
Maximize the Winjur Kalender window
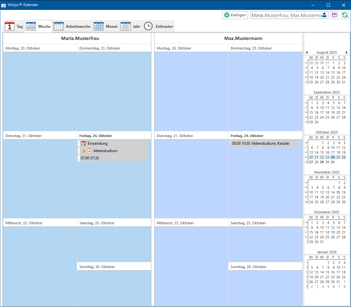[x=328, y=5]
